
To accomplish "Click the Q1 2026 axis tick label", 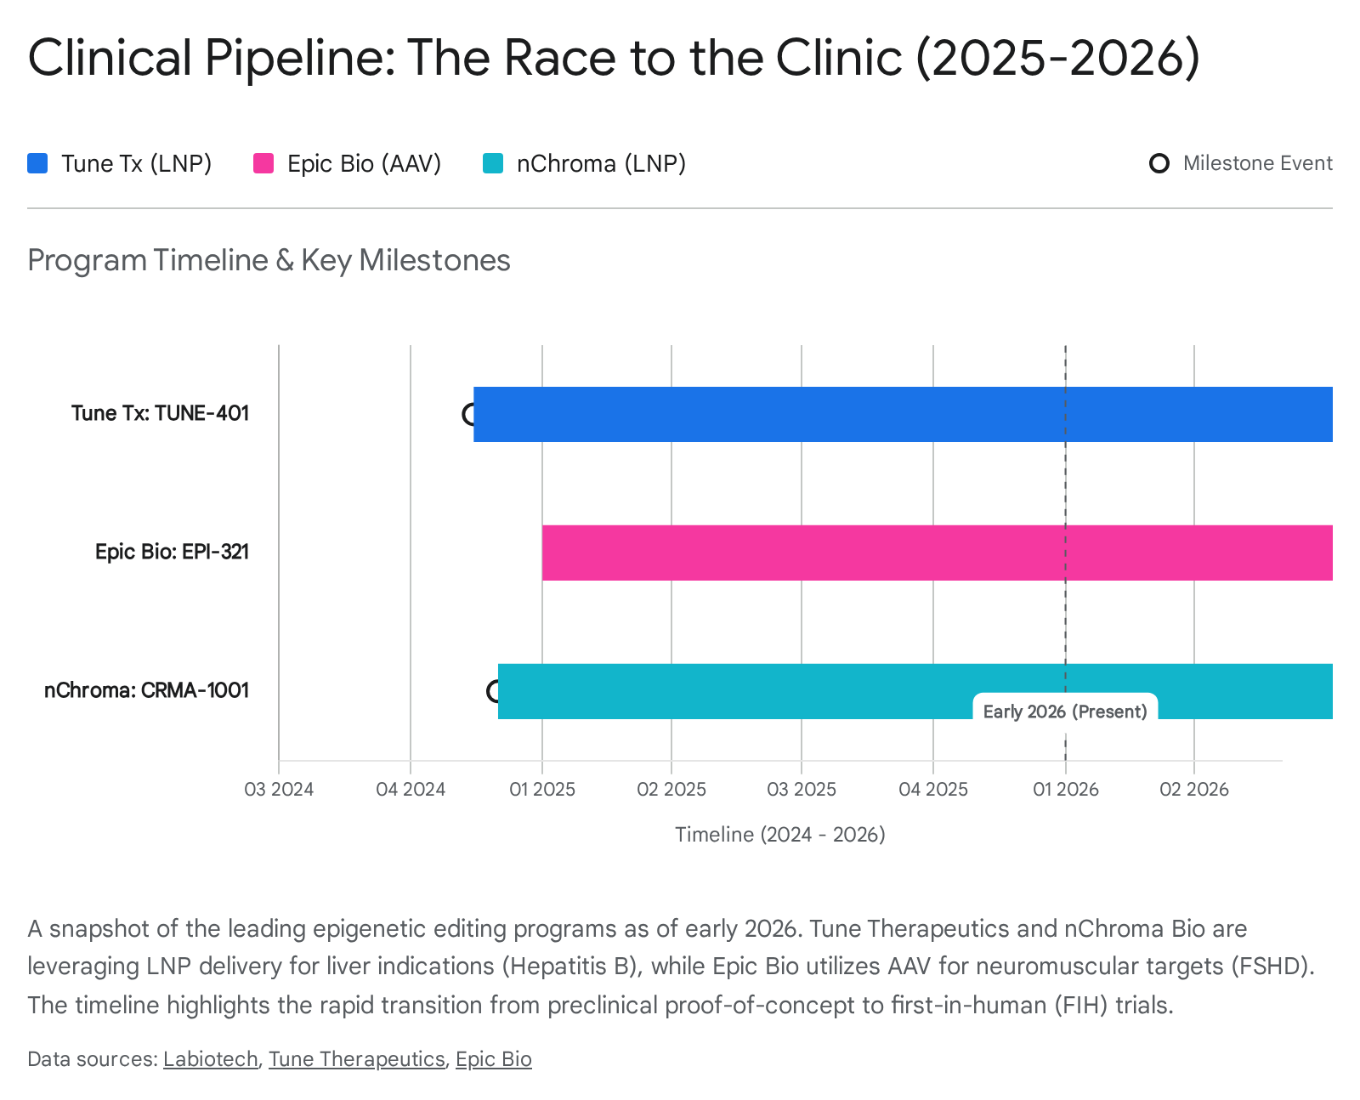I will (1065, 789).
